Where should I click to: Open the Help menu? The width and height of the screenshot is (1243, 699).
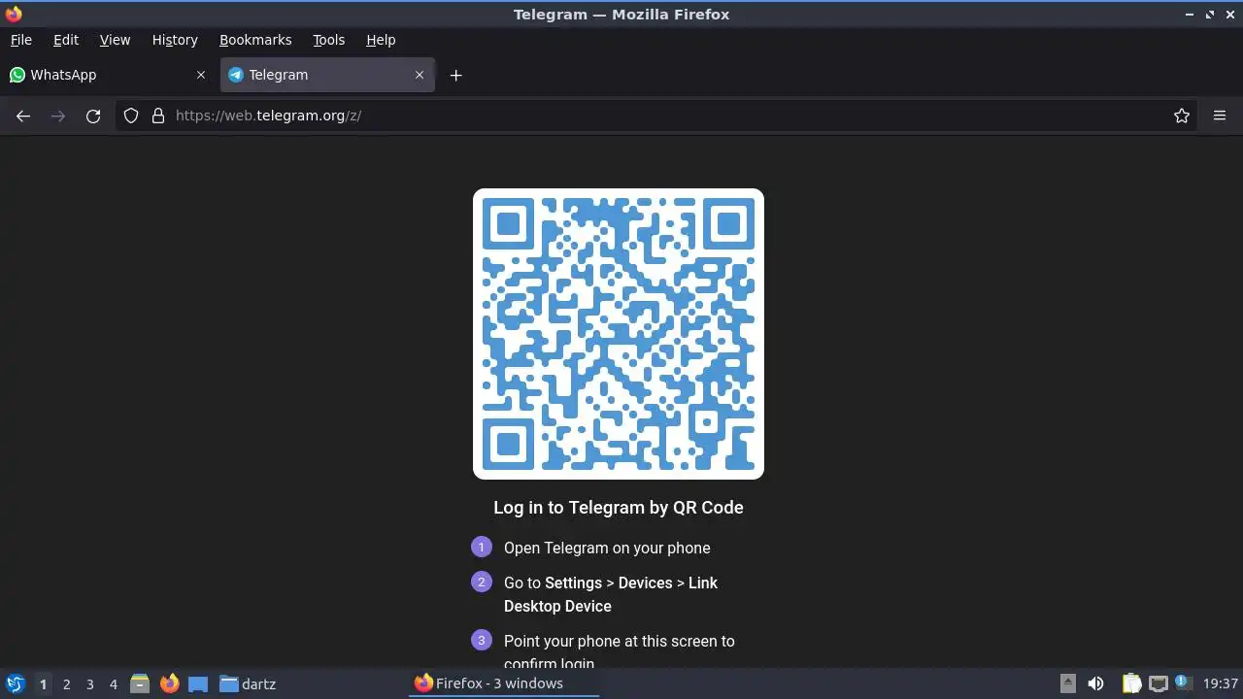(381, 40)
